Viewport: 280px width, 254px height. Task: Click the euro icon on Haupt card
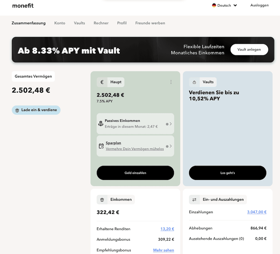coord(102,82)
